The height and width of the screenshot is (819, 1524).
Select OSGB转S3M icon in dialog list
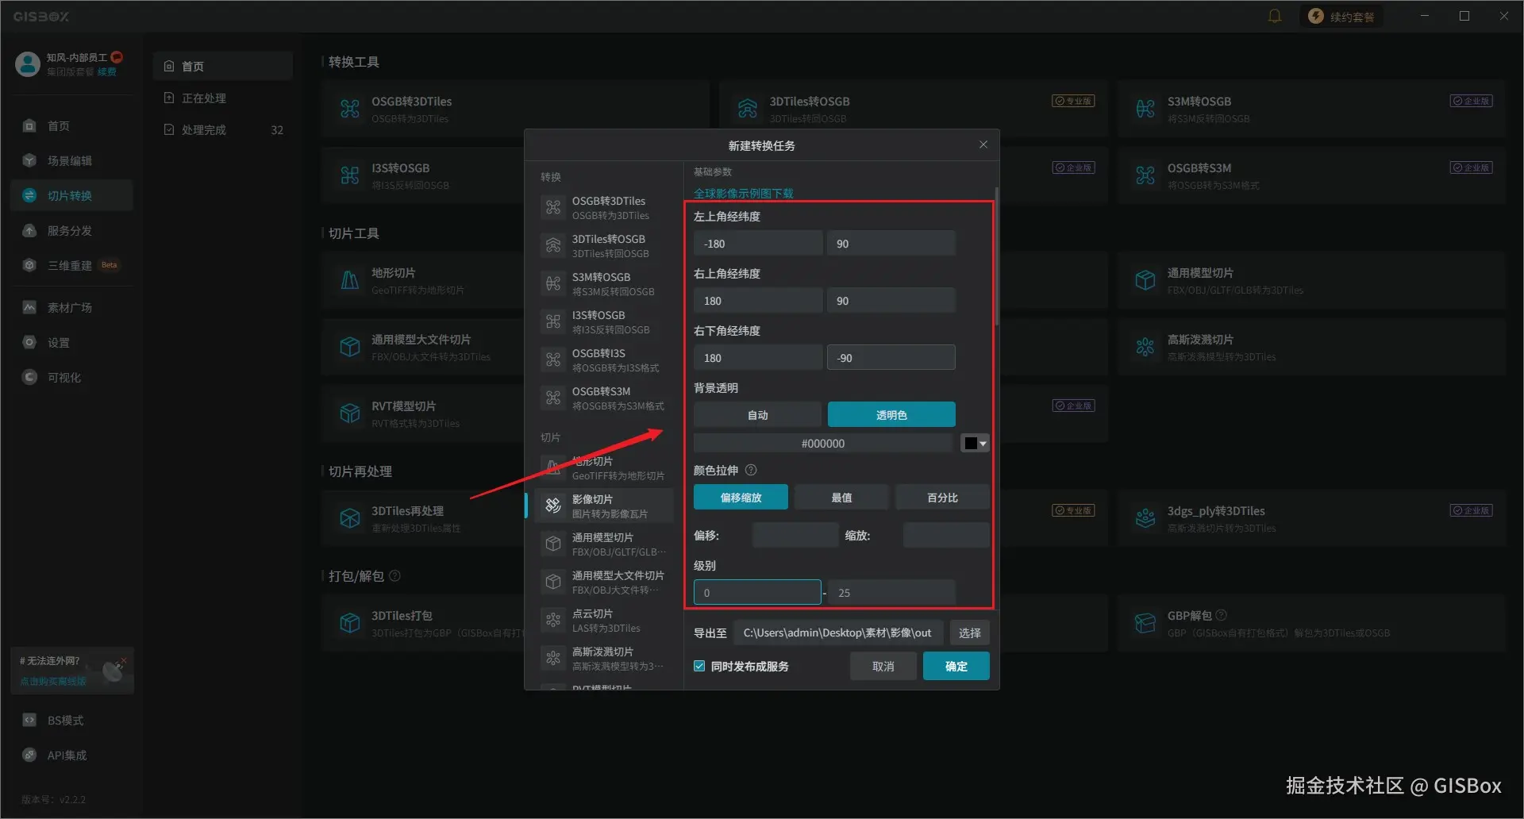tap(553, 398)
